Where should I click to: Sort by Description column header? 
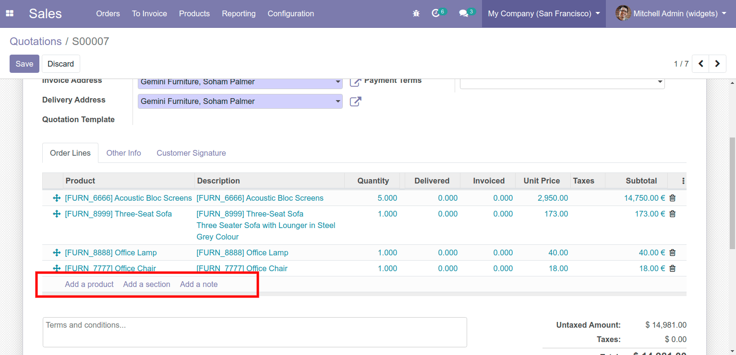269,181
